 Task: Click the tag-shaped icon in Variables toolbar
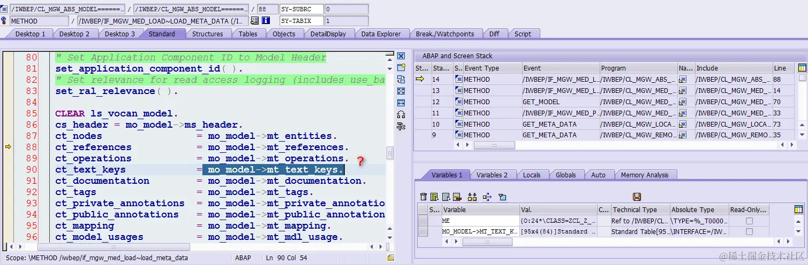click(502, 197)
